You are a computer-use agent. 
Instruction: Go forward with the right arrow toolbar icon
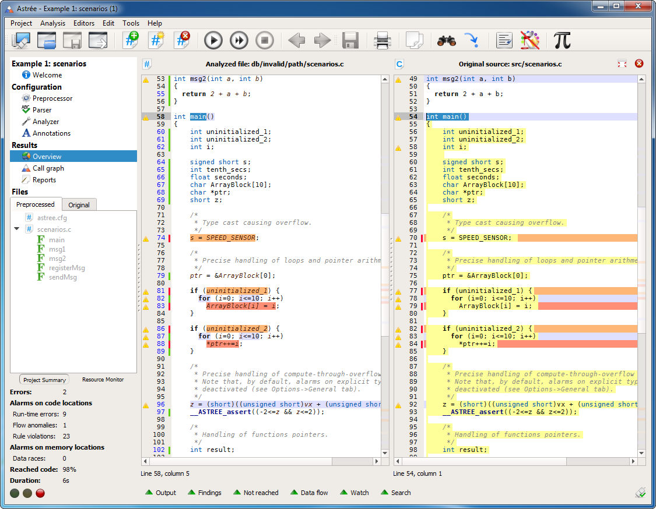click(322, 41)
